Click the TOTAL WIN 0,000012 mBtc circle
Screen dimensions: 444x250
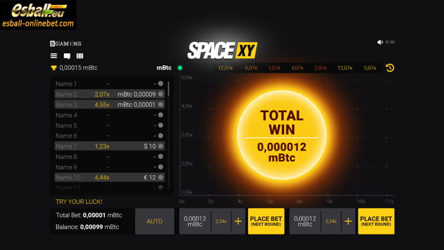click(x=282, y=135)
